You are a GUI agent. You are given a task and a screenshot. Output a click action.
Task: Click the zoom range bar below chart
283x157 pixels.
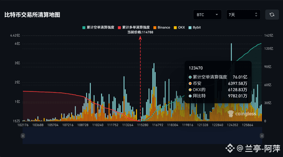pos(142,136)
